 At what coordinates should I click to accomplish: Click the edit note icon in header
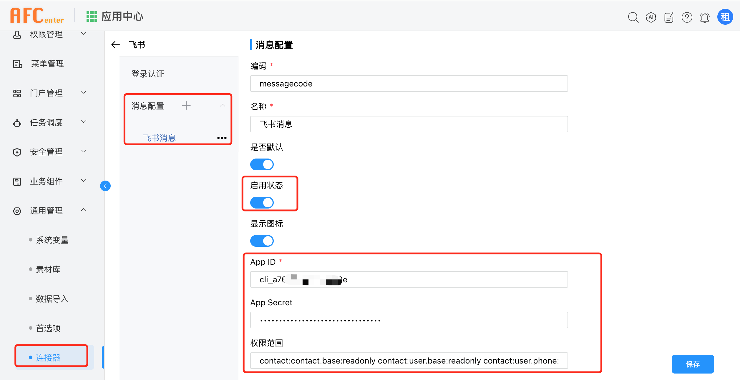[x=669, y=17]
